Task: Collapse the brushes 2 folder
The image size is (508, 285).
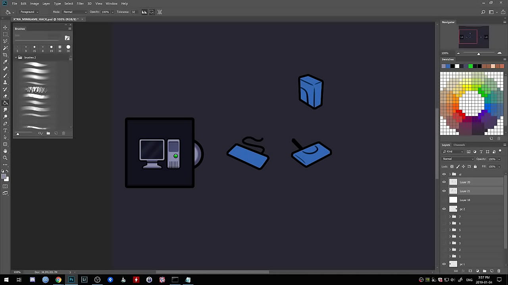Action: pyautogui.click(x=16, y=57)
